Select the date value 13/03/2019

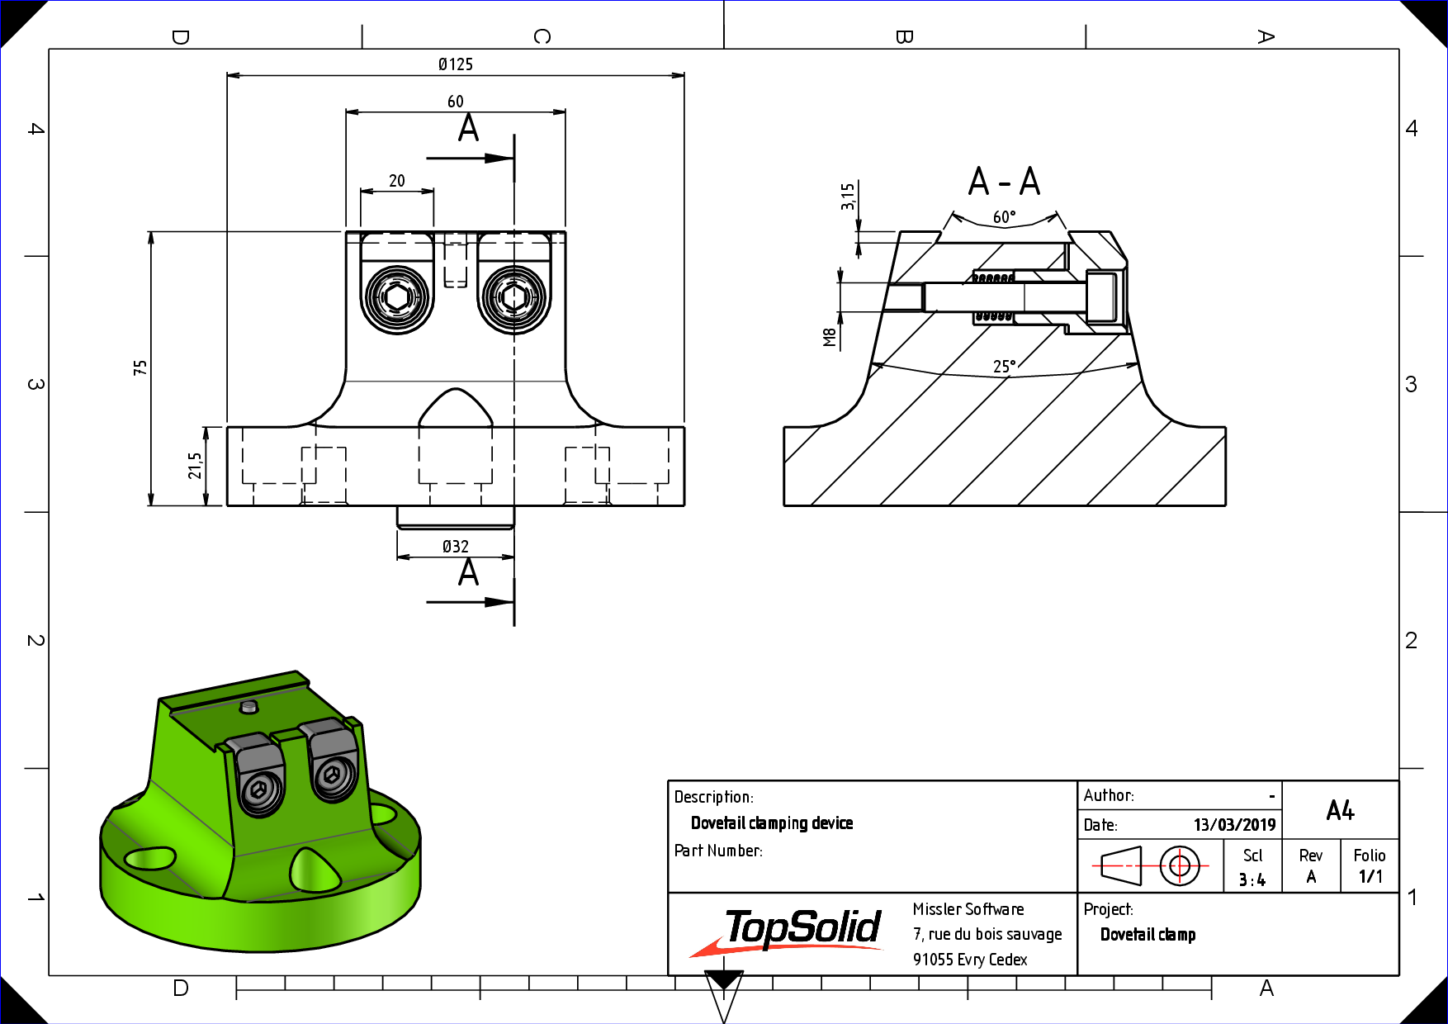(x=1235, y=825)
